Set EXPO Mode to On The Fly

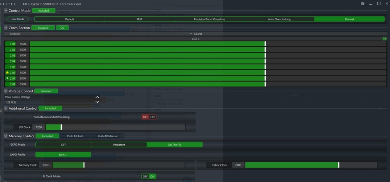[x=175, y=145]
